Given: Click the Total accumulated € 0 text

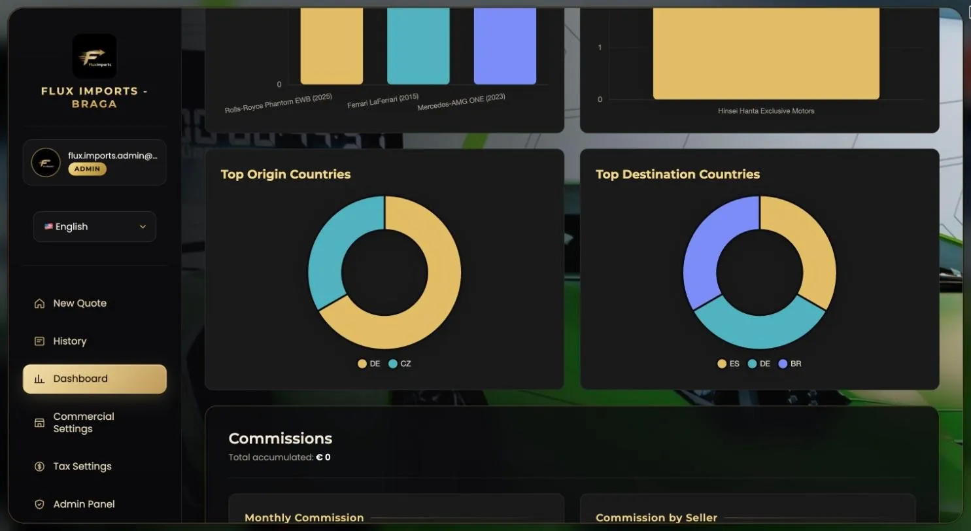Looking at the screenshot, I should coord(280,458).
